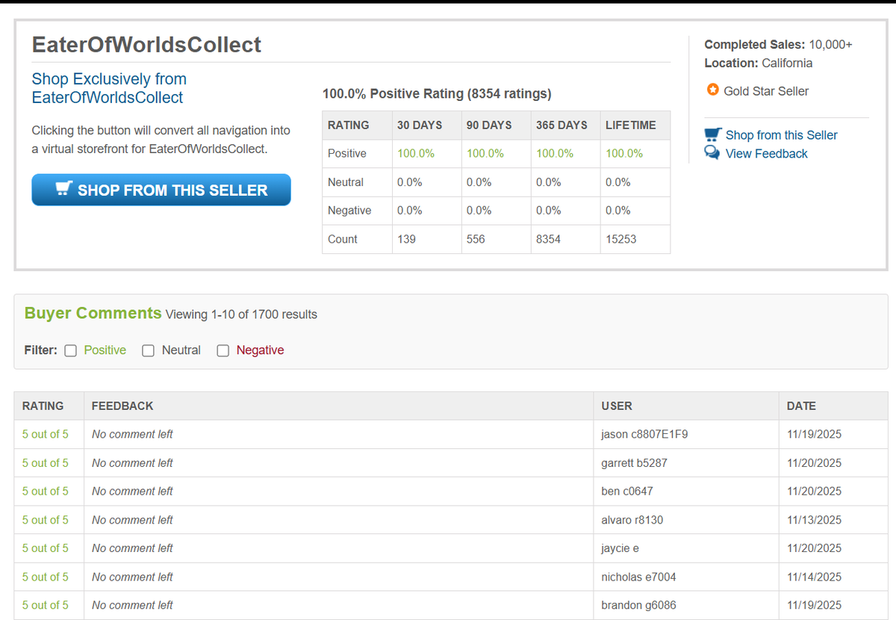
Task: Click the lifetime rating count 15253
Action: (x=621, y=239)
